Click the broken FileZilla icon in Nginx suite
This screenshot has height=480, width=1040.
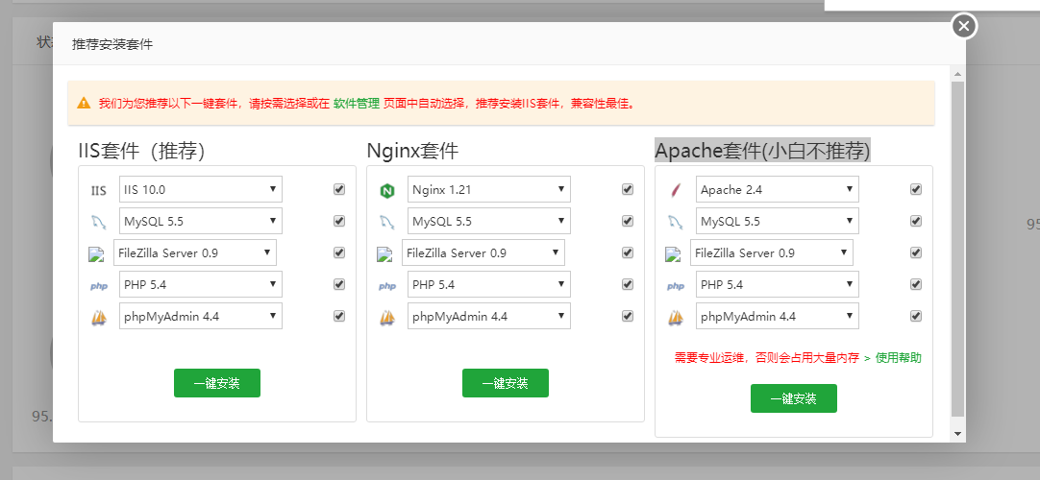coord(385,253)
